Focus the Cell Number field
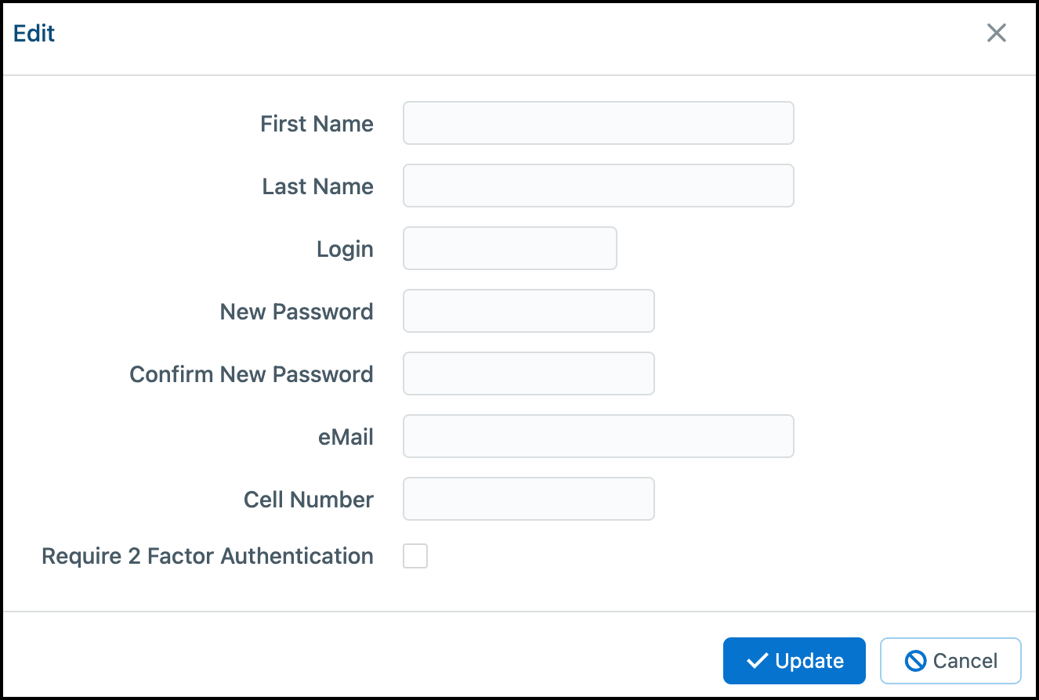 point(529,499)
